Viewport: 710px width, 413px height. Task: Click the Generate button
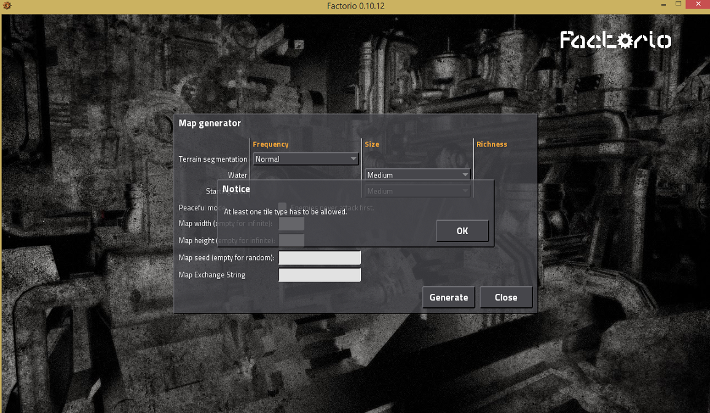pyautogui.click(x=449, y=297)
